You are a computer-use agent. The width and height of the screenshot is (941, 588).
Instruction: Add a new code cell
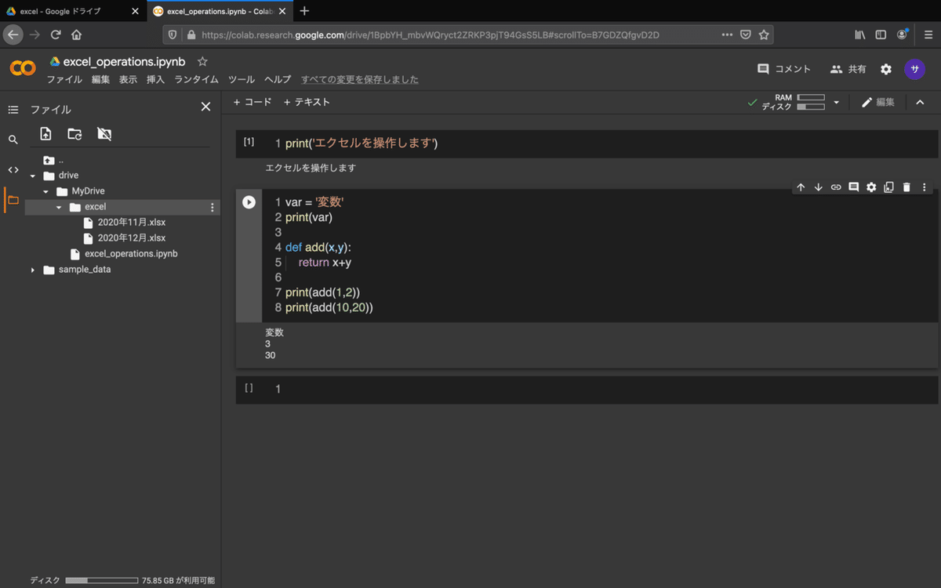tap(253, 102)
